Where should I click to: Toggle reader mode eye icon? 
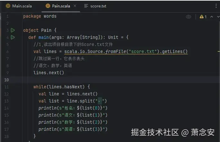click(188, 17)
